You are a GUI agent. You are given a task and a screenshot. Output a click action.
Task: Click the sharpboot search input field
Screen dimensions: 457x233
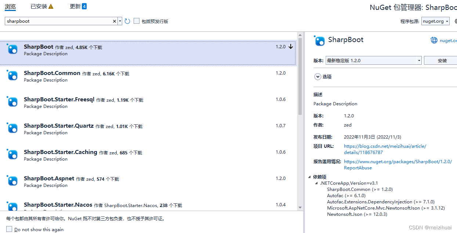[59, 21]
